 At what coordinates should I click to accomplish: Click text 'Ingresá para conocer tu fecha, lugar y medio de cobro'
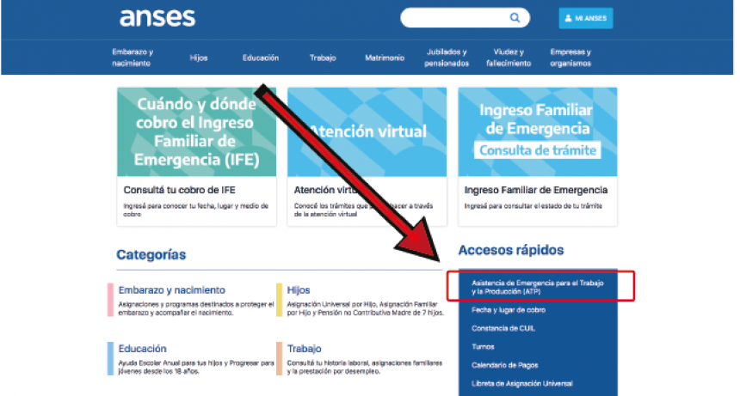pyautogui.click(x=196, y=210)
